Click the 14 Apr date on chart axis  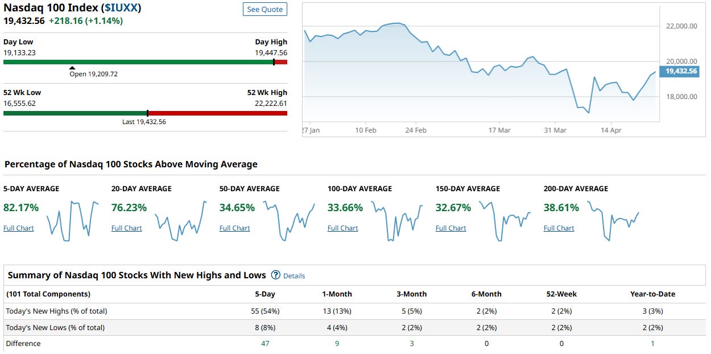pos(611,130)
